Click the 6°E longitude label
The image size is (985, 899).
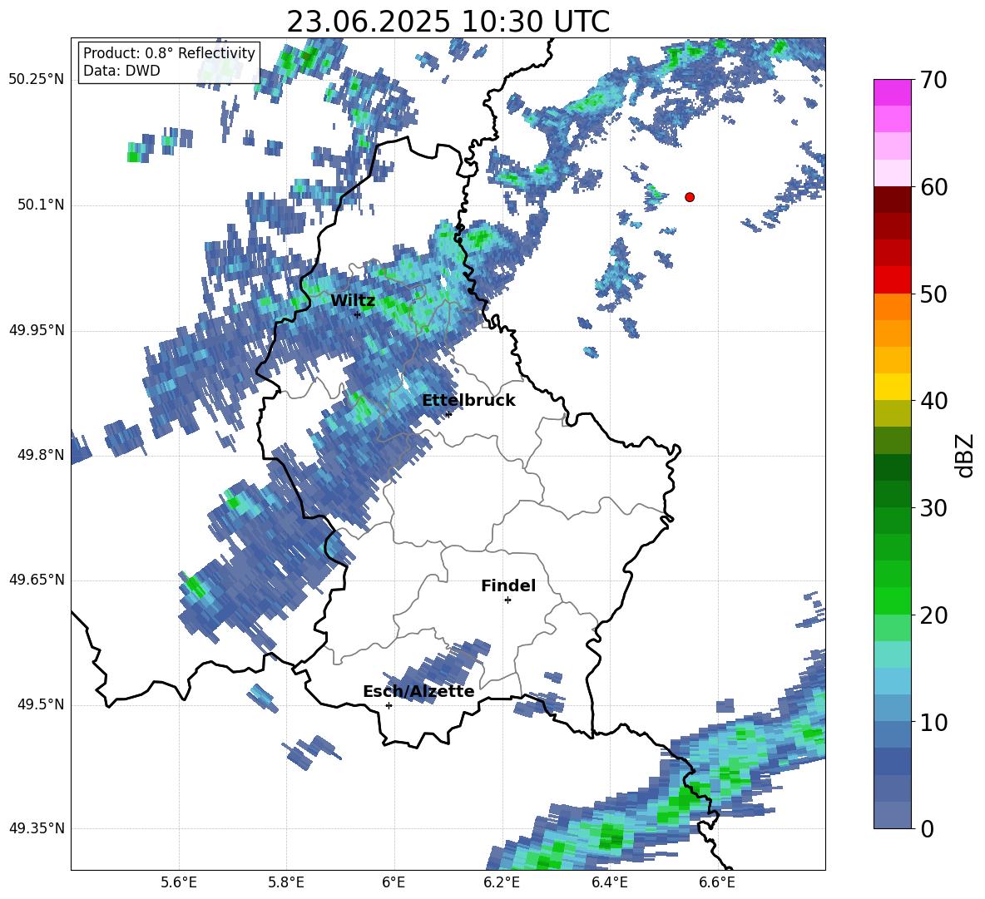pyautogui.click(x=394, y=883)
